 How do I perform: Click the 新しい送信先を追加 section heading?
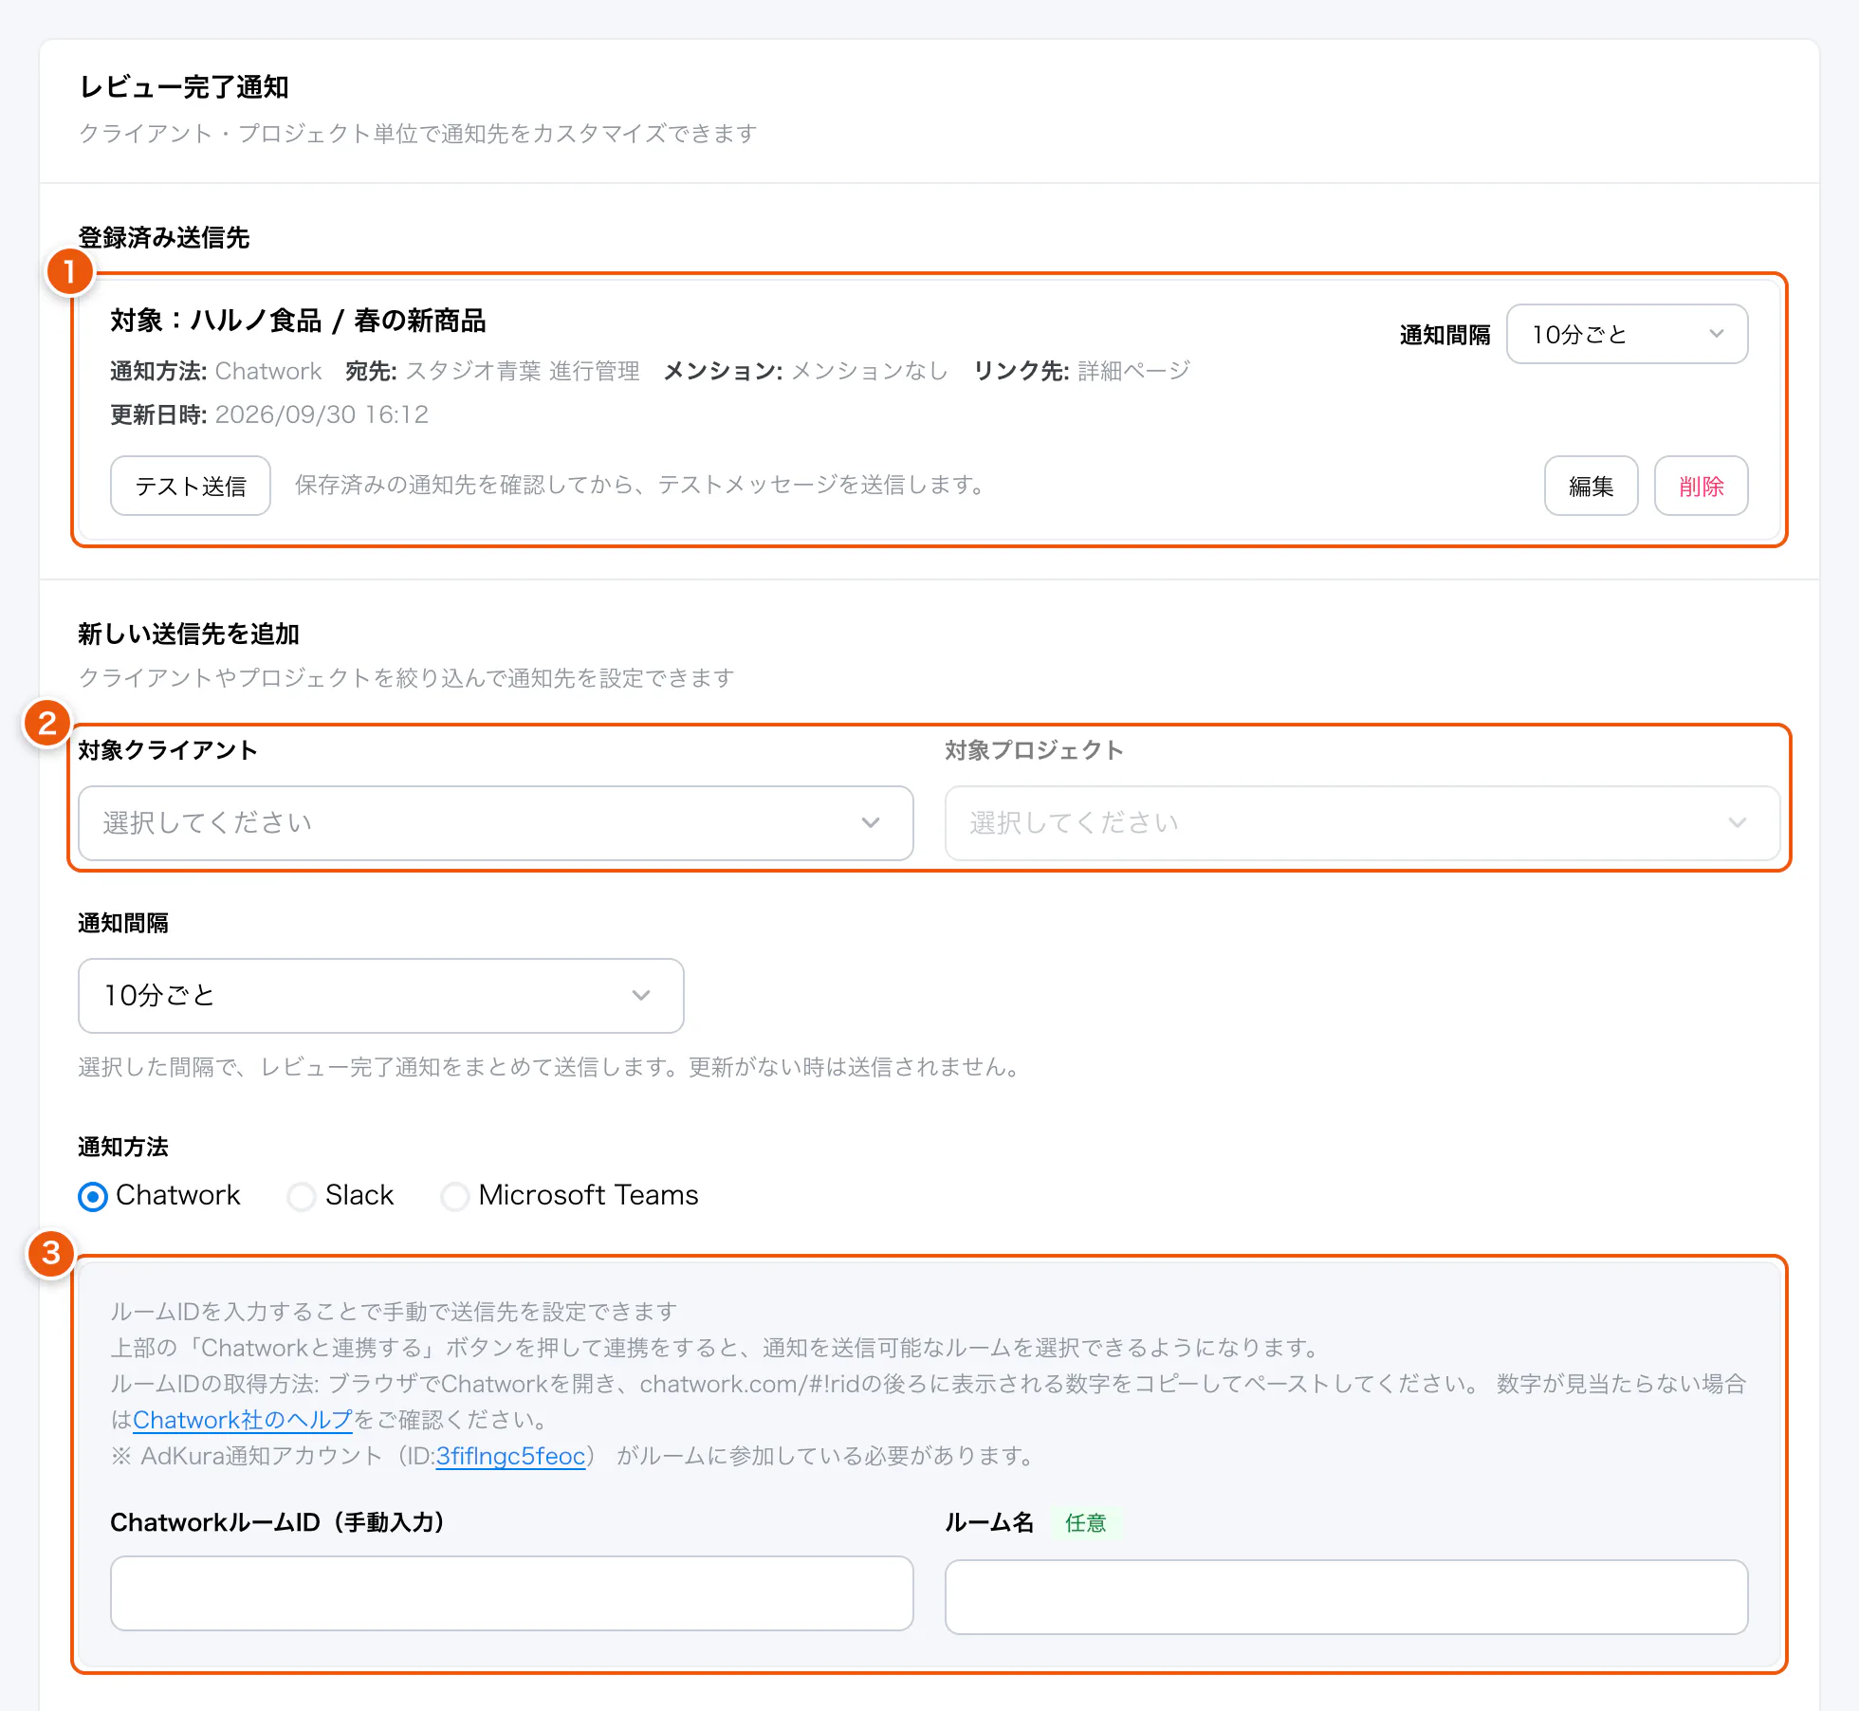pyautogui.click(x=189, y=634)
